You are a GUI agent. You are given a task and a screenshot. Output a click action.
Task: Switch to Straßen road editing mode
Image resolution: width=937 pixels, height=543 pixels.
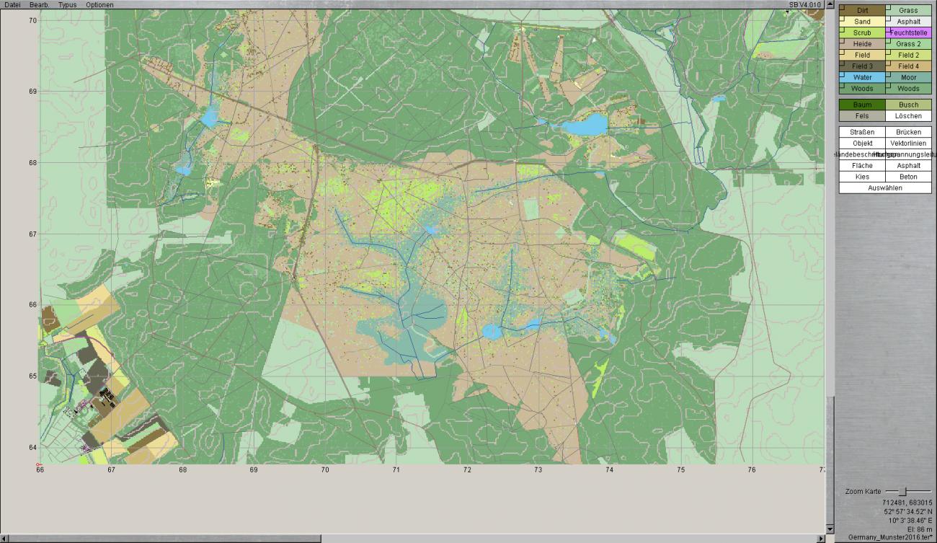point(862,132)
